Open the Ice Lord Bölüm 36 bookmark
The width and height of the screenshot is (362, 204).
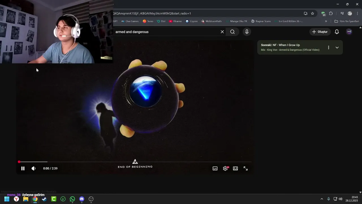[288, 21]
